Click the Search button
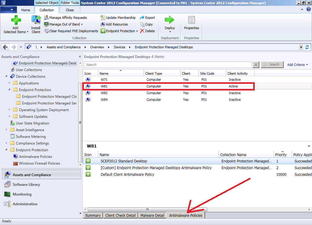Viewport: 312px width, 225px height. tap(272, 65)
